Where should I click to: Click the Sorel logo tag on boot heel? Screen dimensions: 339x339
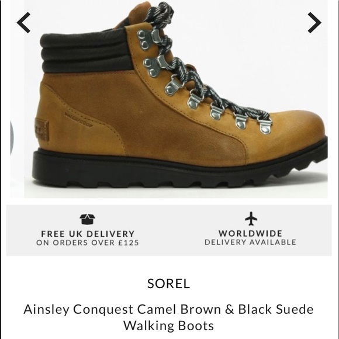(x=41, y=129)
